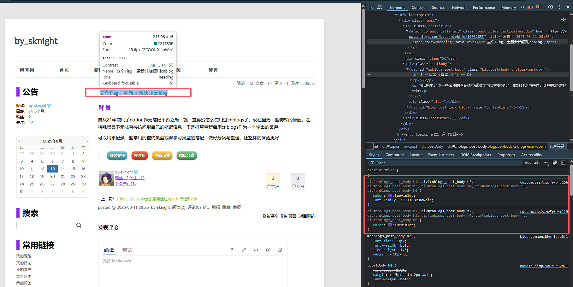Open the DevTools three-dot customize menu

[559, 7]
